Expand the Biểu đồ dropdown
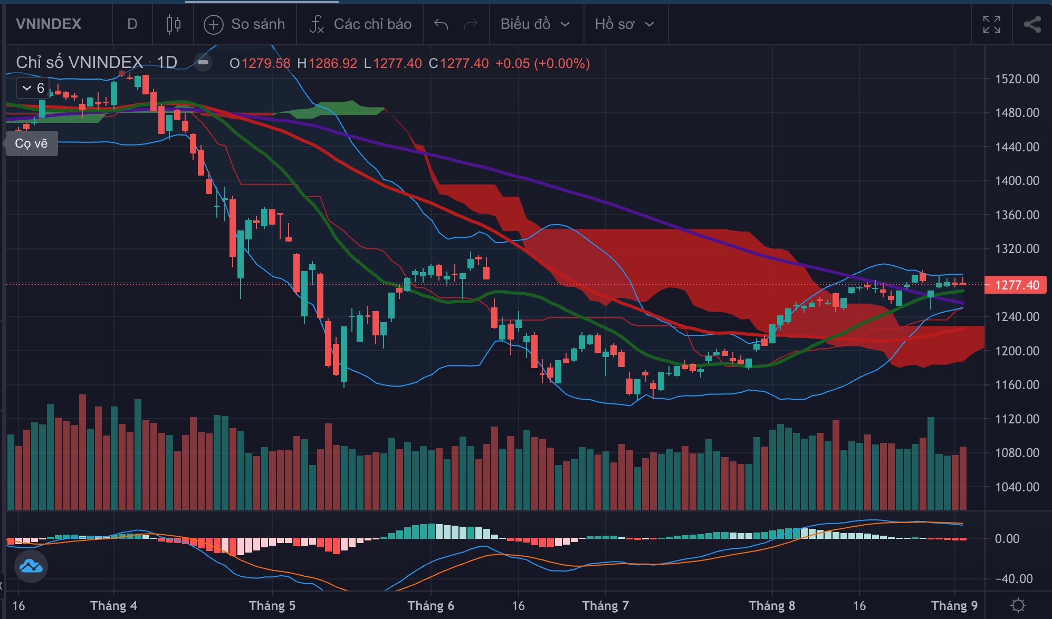Image resolution: width=1052 pixels, height=619 pixels. click(535, 24)
